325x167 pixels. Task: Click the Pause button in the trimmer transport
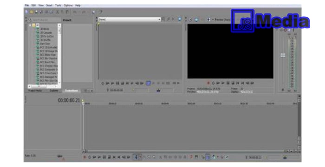click(117, 83)
